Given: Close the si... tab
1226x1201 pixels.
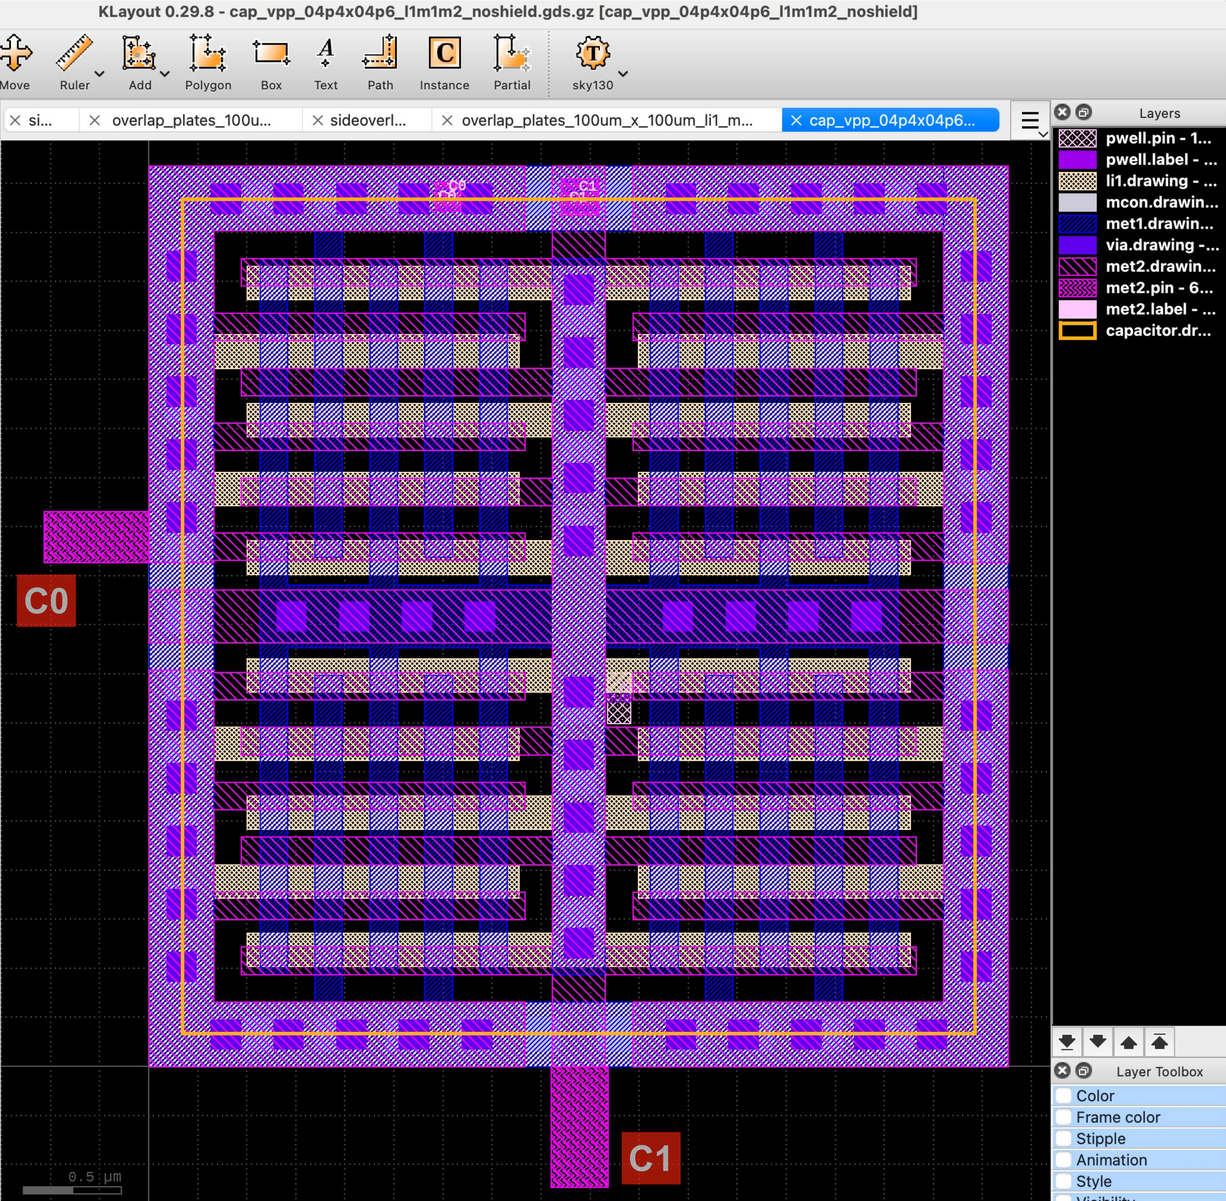Looking at the screenshot, I should pyautogui.click(x=15, y=120).
